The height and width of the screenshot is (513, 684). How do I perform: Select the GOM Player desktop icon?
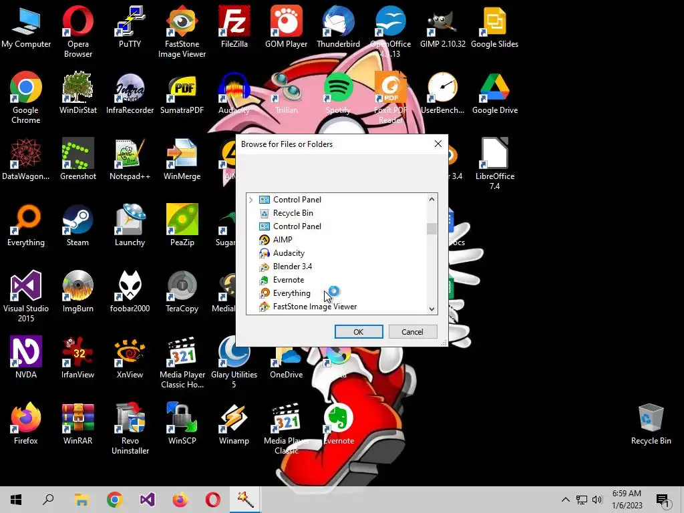(286, 26)
